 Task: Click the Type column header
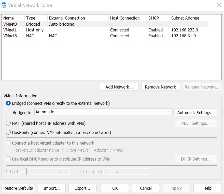(36, 18)
